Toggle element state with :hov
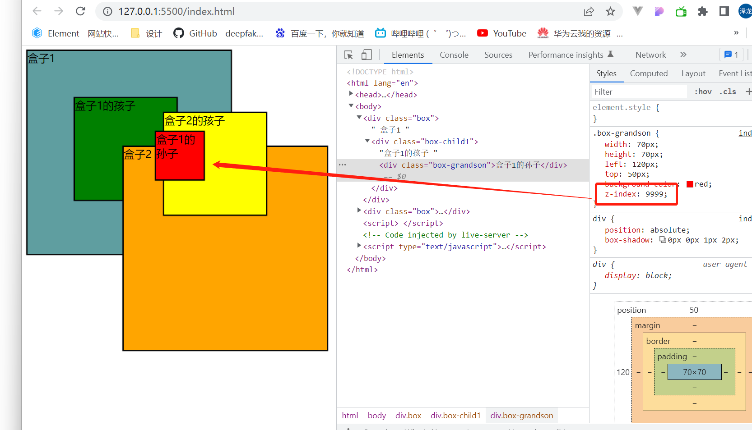The width and height of the screenshot is (752, 430). click(703, 91)
